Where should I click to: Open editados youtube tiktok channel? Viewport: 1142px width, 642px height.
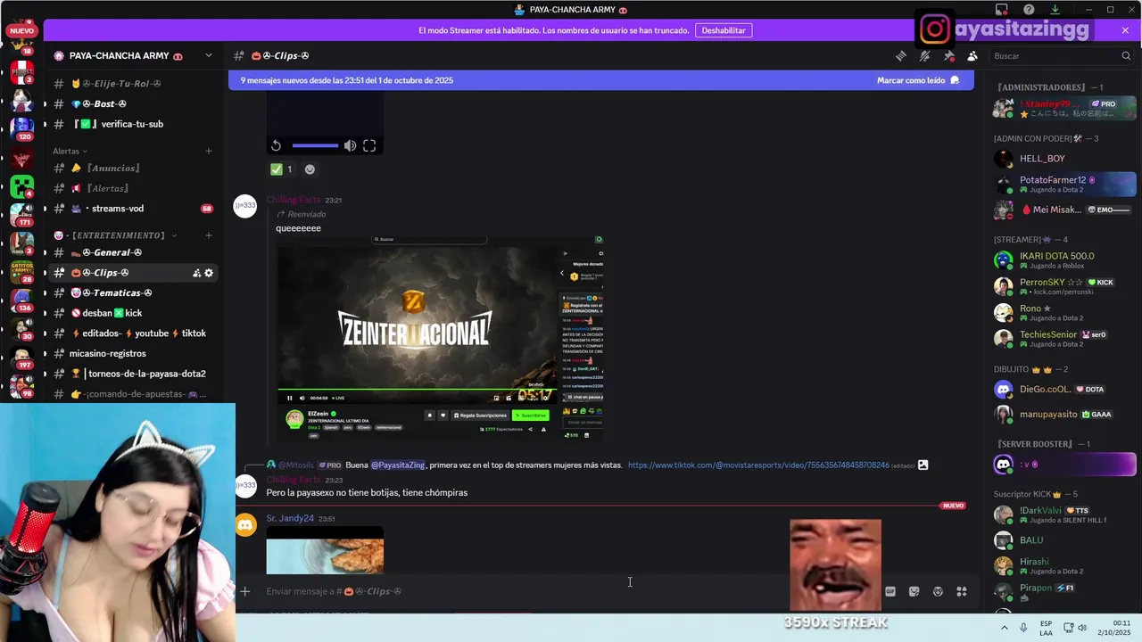[132, 333]
